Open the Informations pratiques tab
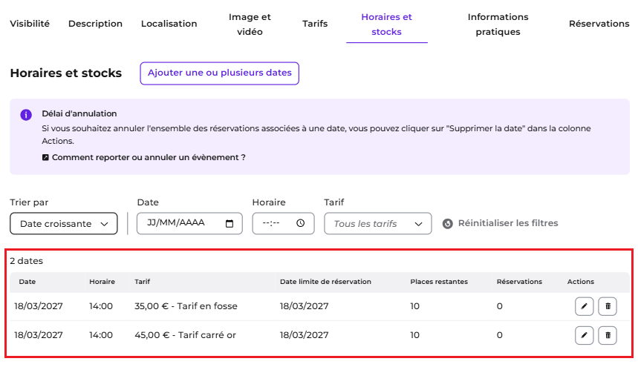This screenshot has height=367, width=638. (x=498, y=24)
